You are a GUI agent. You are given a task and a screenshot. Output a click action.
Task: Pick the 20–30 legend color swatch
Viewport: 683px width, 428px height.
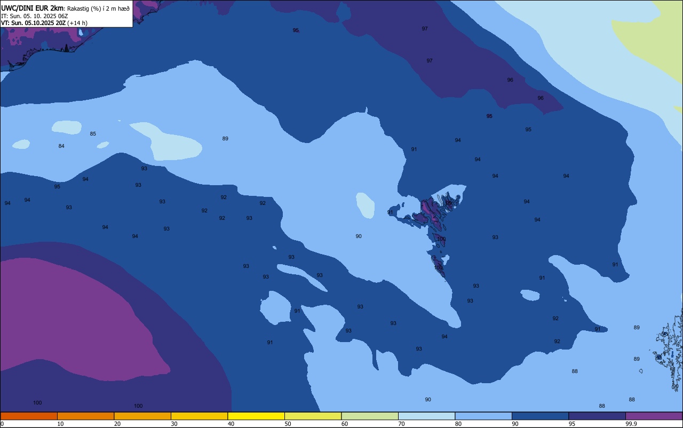tap(142, 416)
